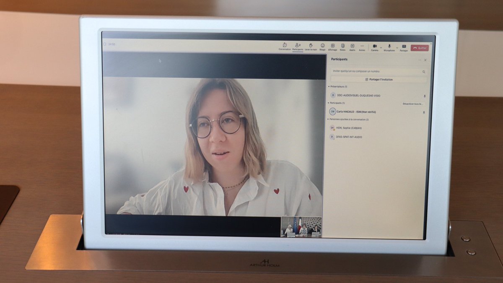Toggle the Participants panel from the toolbar
Screen dimensions: 503x283
[x=298, y=47]
